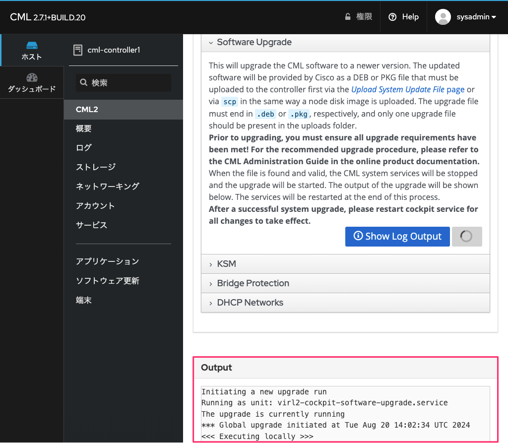Click the 検索 search field
508x443 pixels.
(x=124, y=83)
